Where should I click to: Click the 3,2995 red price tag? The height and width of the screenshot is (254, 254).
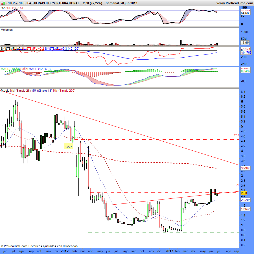click(246, 168)
